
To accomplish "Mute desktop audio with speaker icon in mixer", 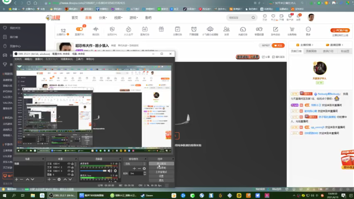I will 110,171.
